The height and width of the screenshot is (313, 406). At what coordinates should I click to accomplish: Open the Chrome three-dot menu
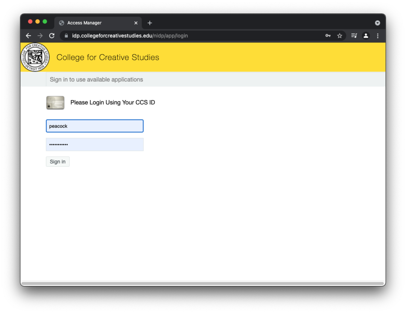point(377,36)
